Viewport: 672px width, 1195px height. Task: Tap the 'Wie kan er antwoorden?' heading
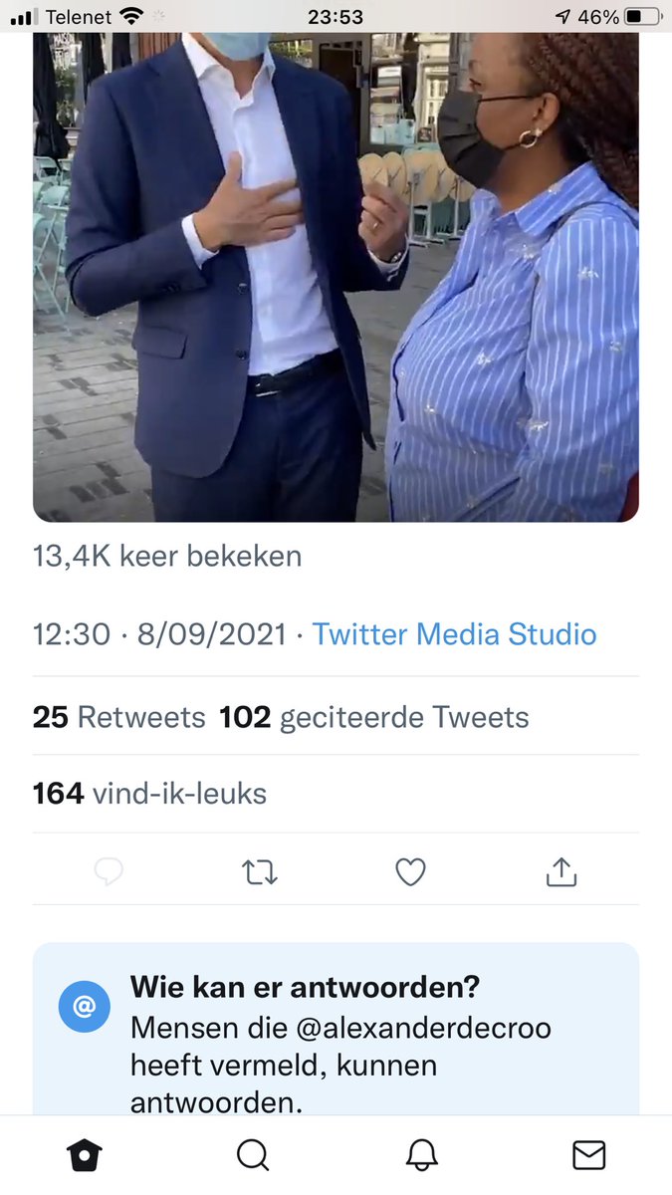coord(305,987)
